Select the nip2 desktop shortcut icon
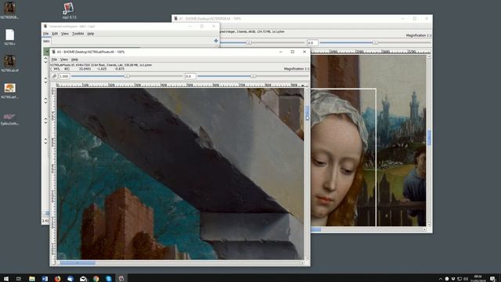Screen dimensions: 501x282 (x=69, y=10)
